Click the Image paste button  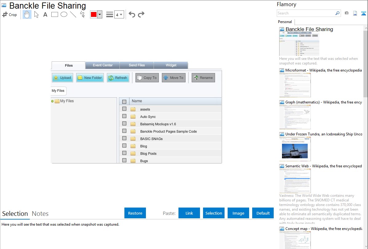238,213
